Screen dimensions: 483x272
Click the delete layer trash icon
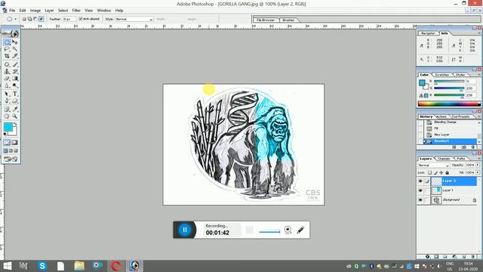point(473,257)
